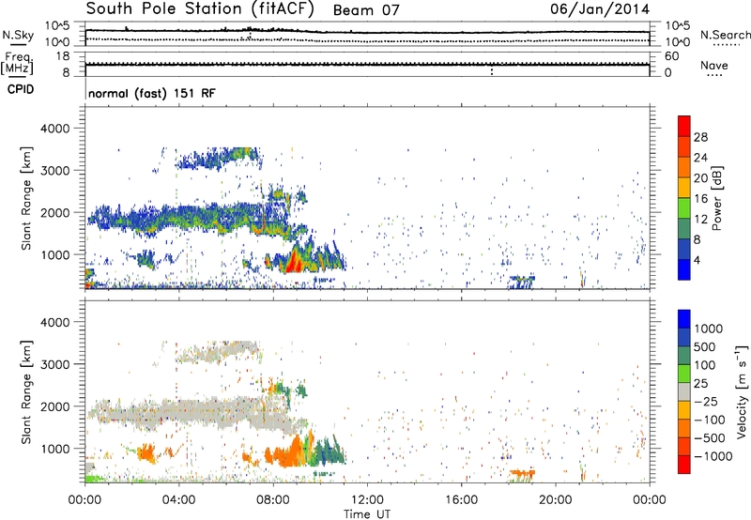The image size is (751, 520).
Task: Click the '60' Nave axis tick
Action: pyautogui.click(x=671, y=56)
